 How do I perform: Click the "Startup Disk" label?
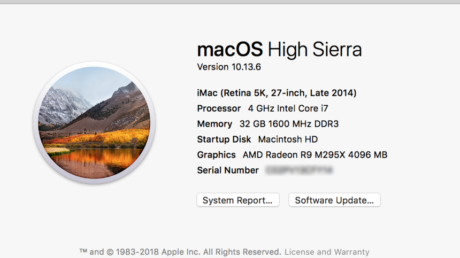(224, 139)
